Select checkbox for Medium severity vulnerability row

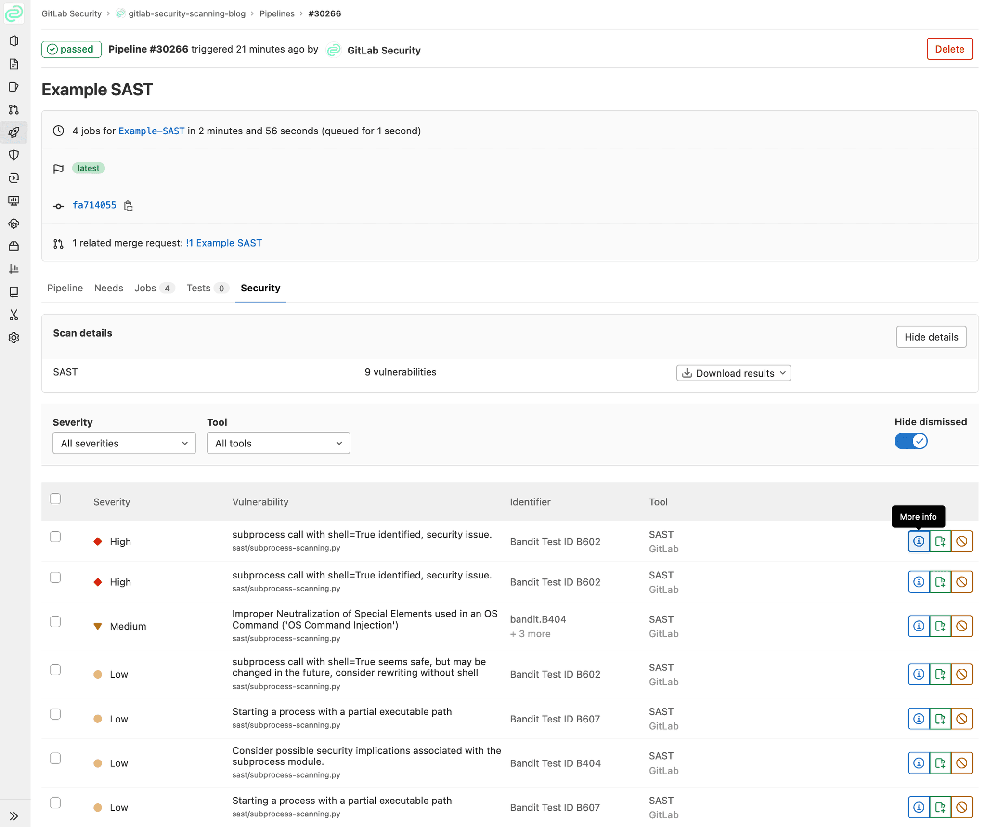(55, 621)
